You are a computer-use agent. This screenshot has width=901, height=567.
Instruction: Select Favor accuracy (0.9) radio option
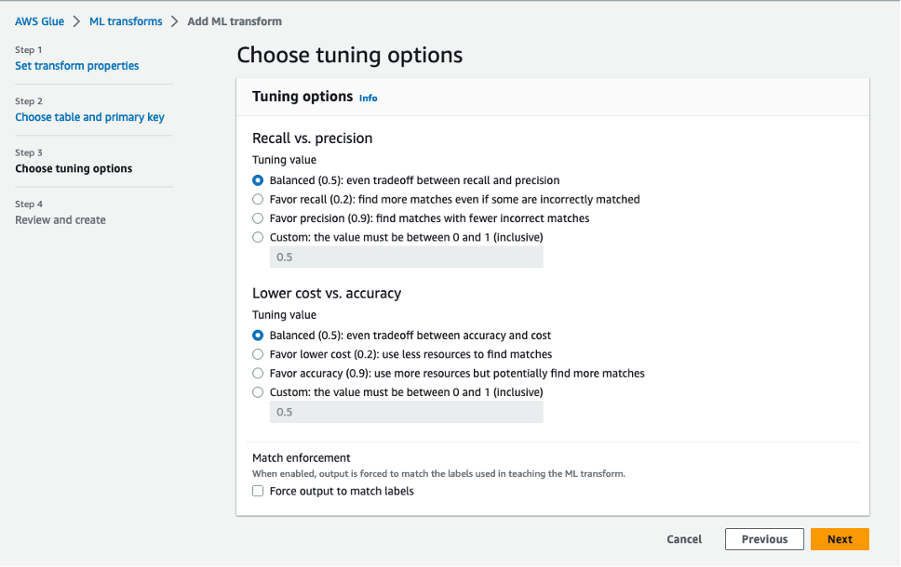(258, 374)
